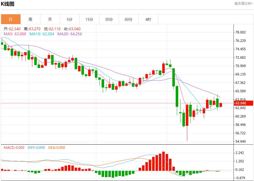Click the K线图 panel title

tap(8, 4)
